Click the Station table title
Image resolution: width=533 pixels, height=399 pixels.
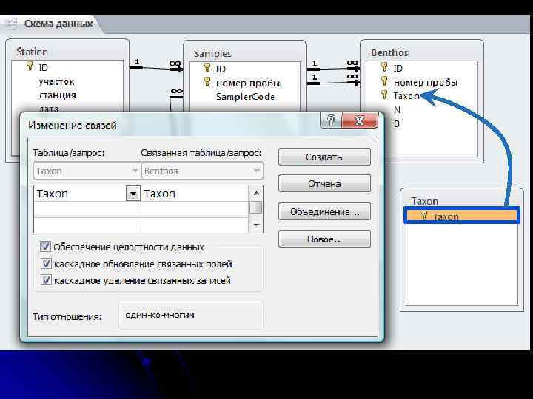pos(32,52)
